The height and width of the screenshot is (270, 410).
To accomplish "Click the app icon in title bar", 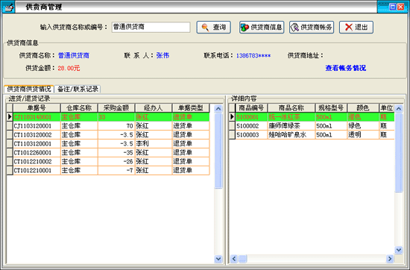I will coord(8,7).
